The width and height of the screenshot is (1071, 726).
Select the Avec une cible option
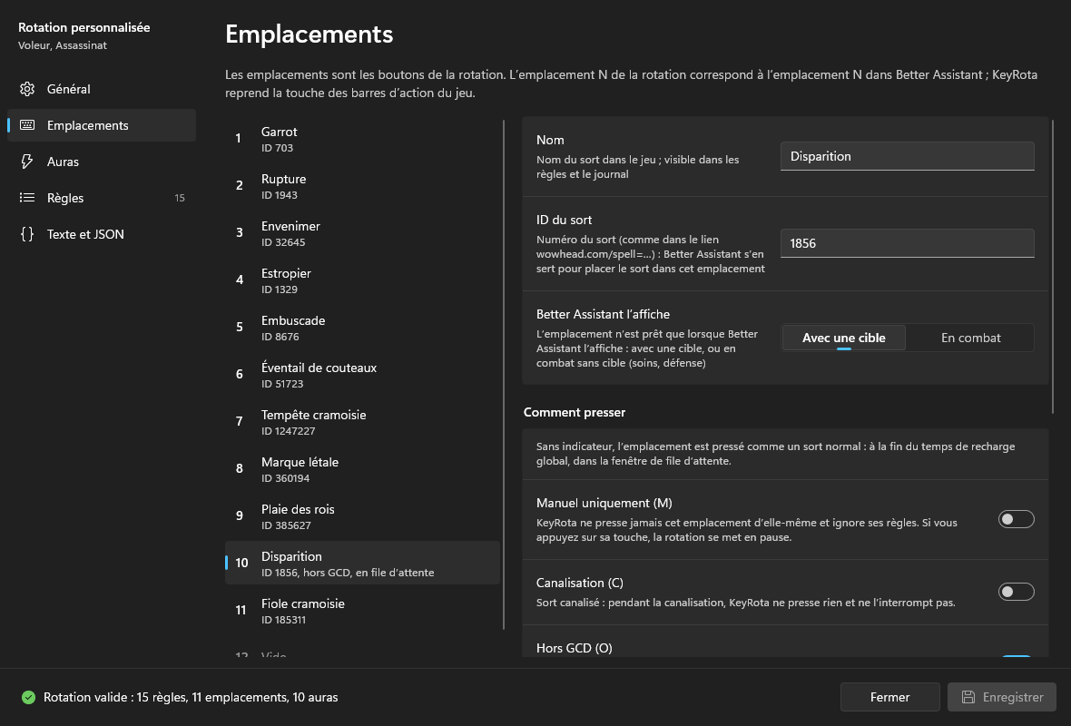(843, 338)
